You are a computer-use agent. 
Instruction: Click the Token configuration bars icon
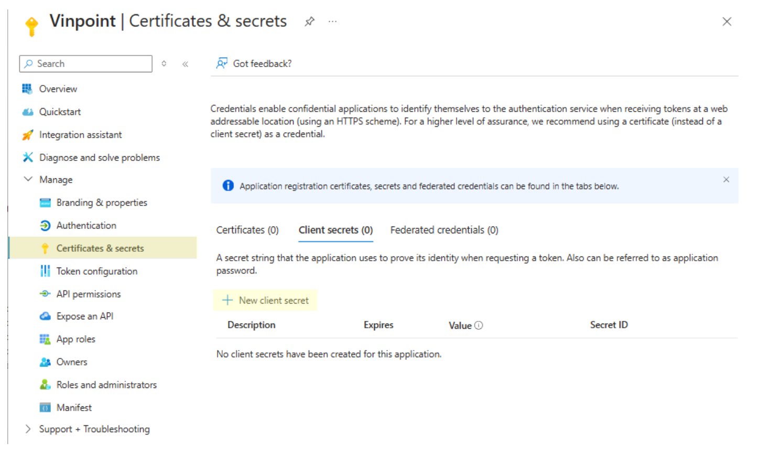click(x=46, y=271)
